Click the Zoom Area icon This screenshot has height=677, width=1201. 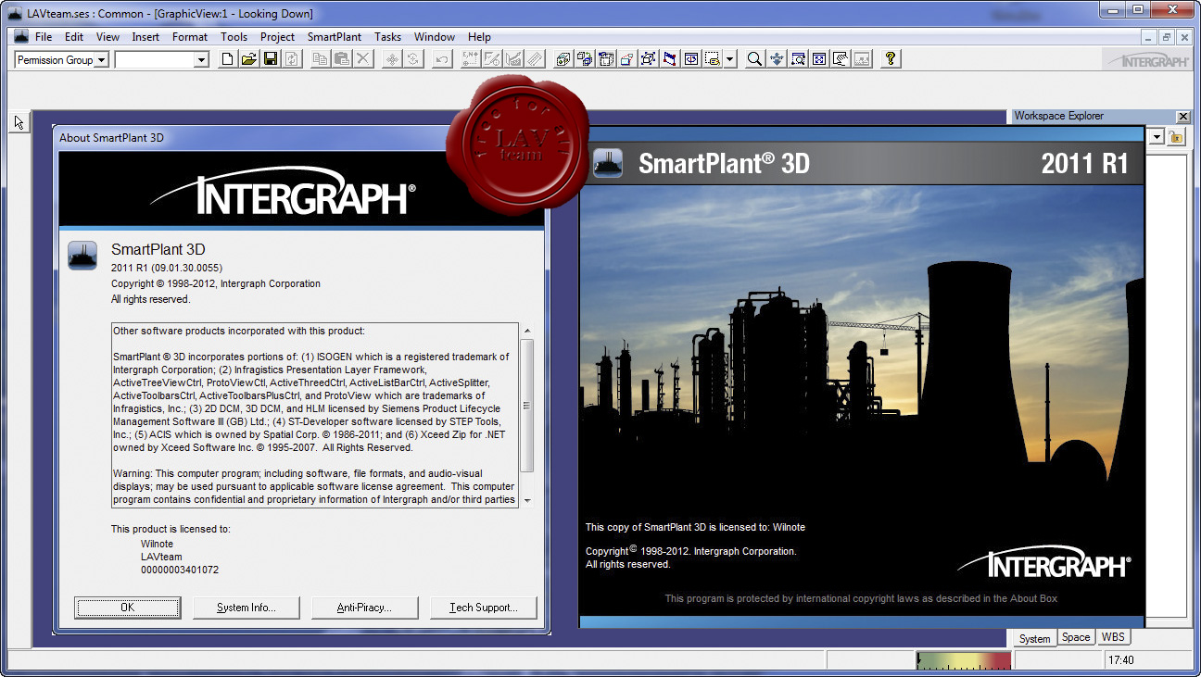[x=798, y=59]
